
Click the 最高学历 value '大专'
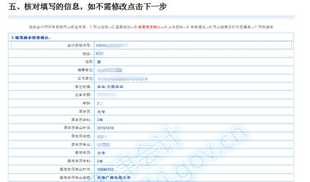pos(100,153)
